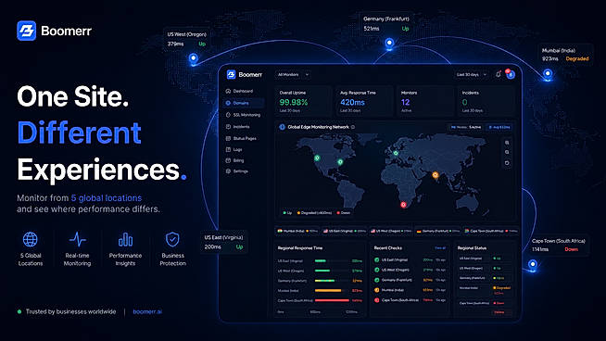Click the Real-time Monitoring pulse icon
Image resolution: width=606 pixels, height=341 pixels.
[77, 239]
